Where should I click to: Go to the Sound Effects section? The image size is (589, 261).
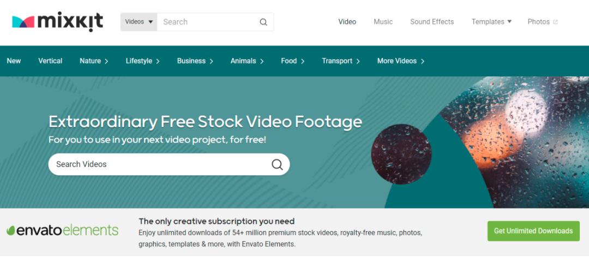(x=432, y=22)
